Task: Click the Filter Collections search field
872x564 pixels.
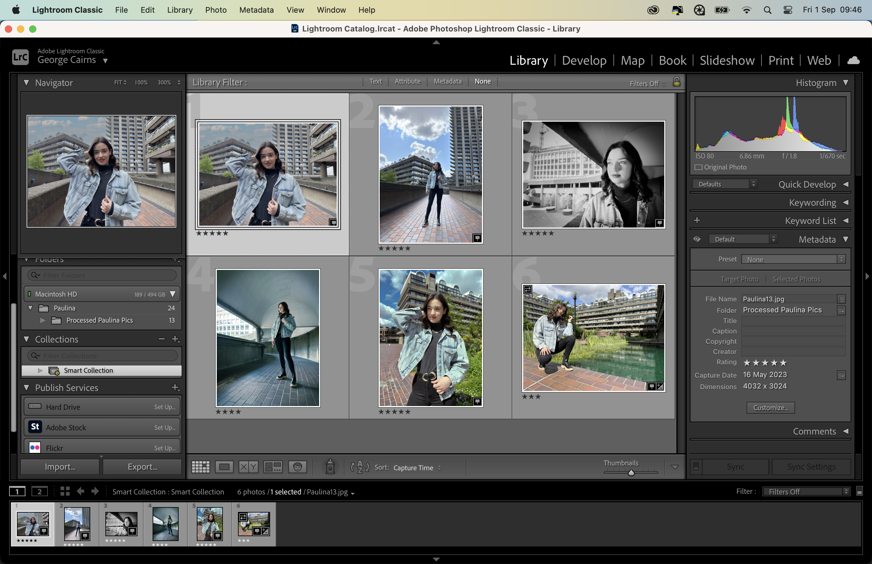Action: pyautogui.click(x=102, y=356)
